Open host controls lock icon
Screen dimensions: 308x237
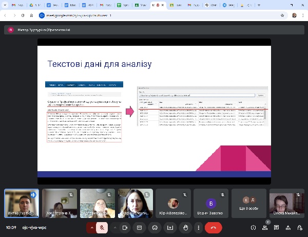point(299,227)
